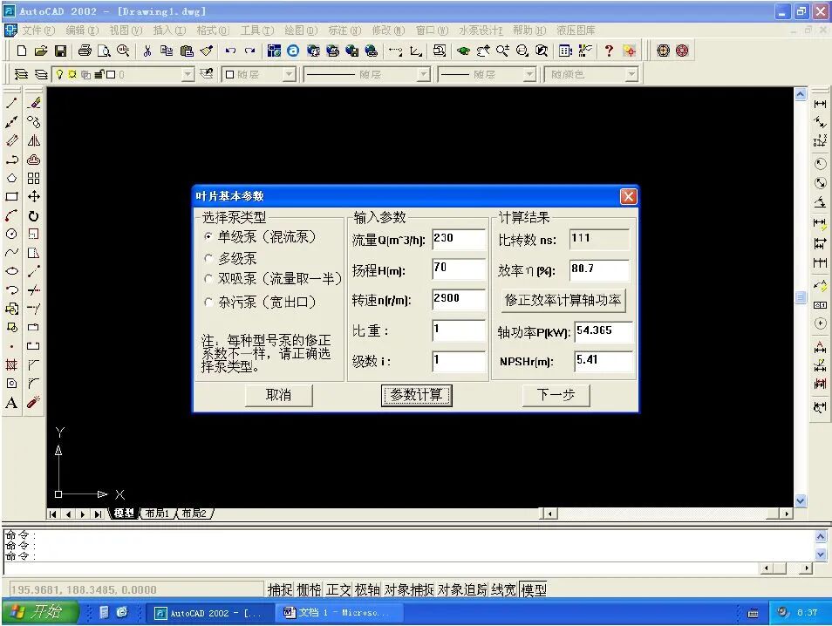Select 单级泵（混流泵）radio option
Viewport: 832px width, 626px height.
[208, 236]
